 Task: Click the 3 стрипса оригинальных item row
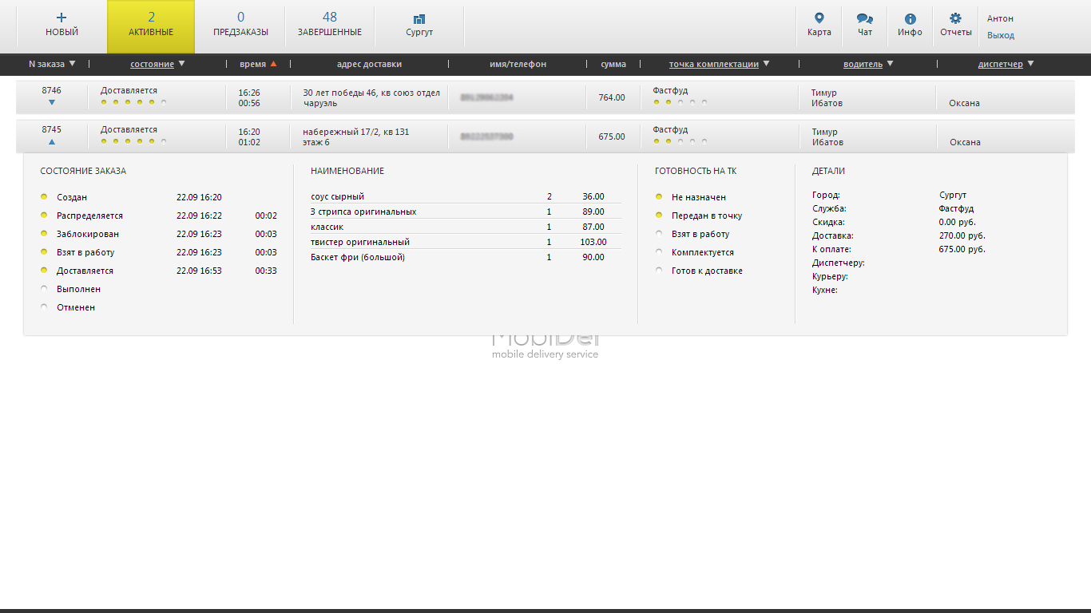pyautogui.click(x=466, y=212)
